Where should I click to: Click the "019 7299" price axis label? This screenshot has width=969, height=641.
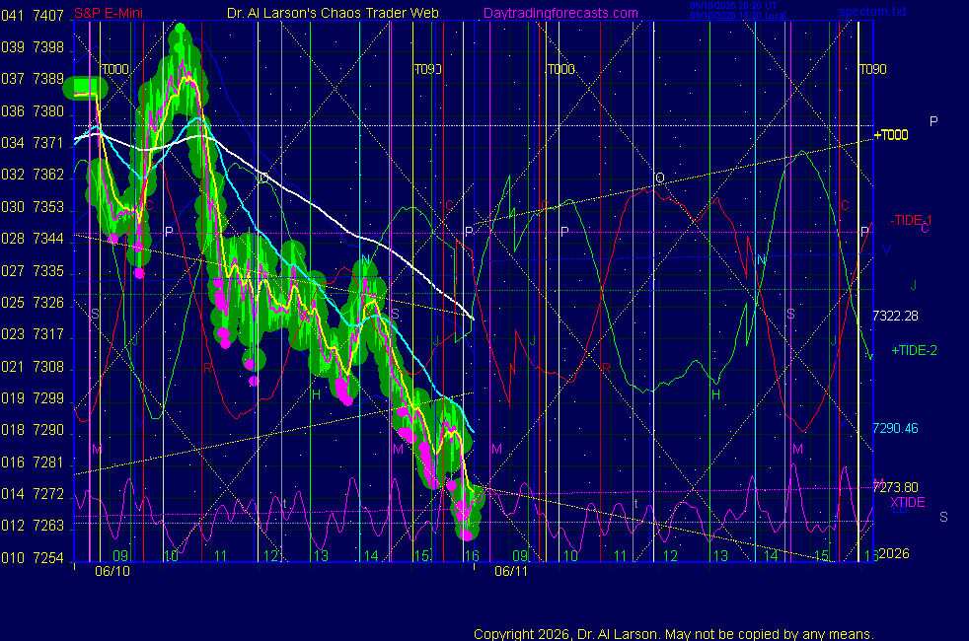click(x=33, y=398)
